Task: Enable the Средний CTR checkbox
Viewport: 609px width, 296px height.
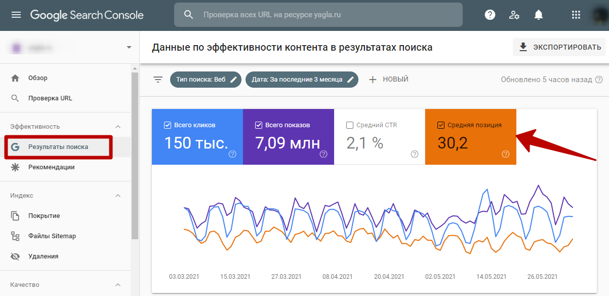Action: (350, 125)
